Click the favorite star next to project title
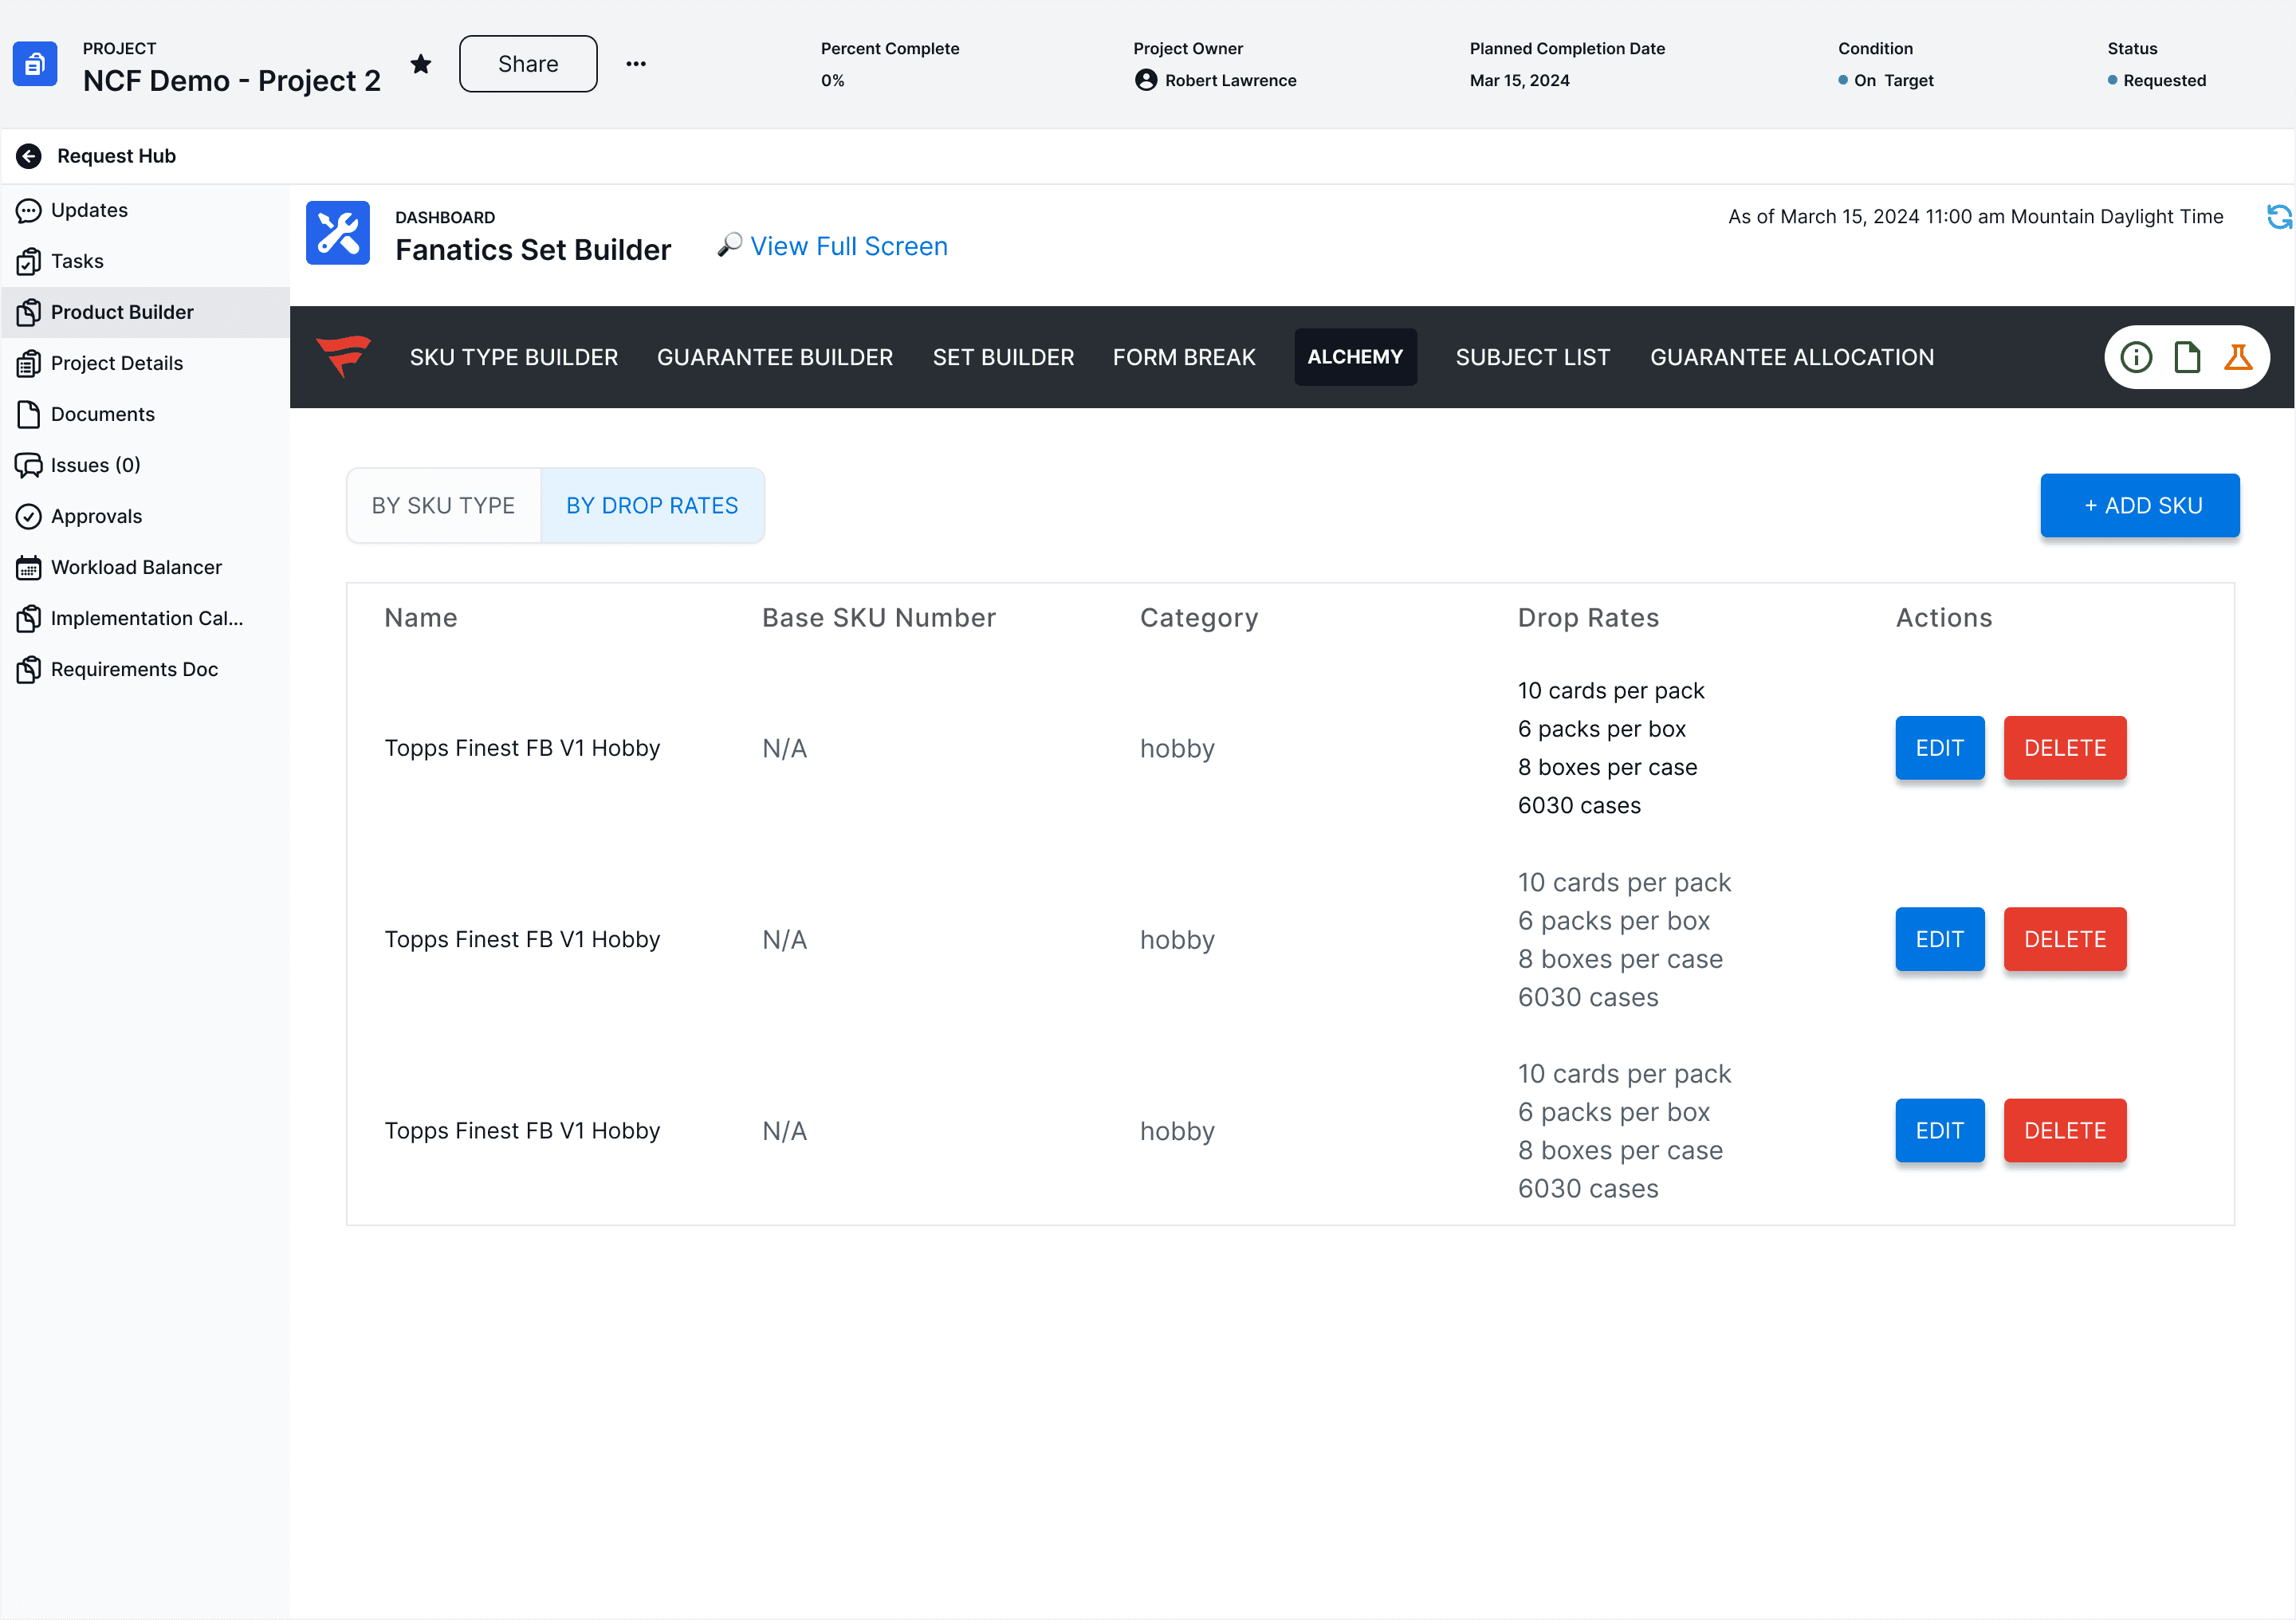The image size is (2296, 1620). coord(421,64)
